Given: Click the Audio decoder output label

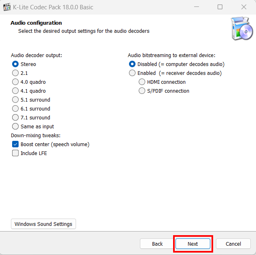Looking at the screenshot, I should pos(36,55).
